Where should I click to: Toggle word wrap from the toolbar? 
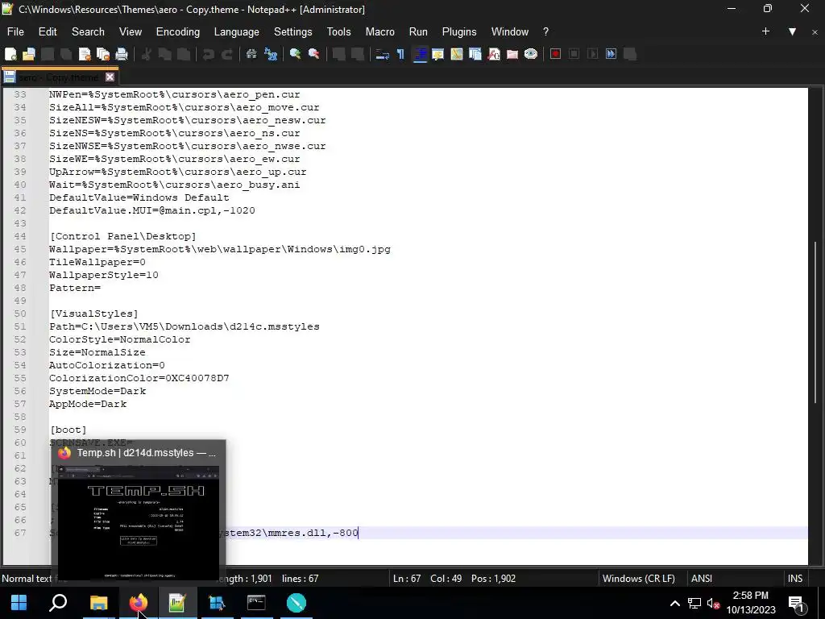pyautogui.click(x=382, y=54)
